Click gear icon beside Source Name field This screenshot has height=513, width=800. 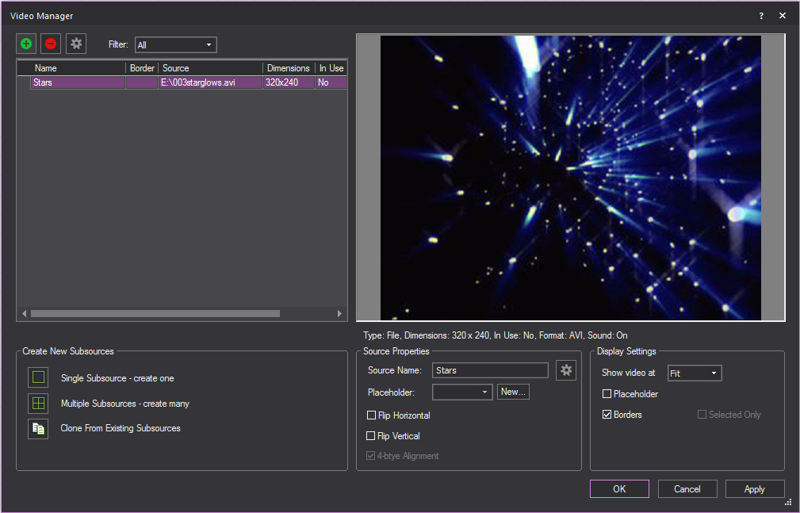(x=565, y=370)
